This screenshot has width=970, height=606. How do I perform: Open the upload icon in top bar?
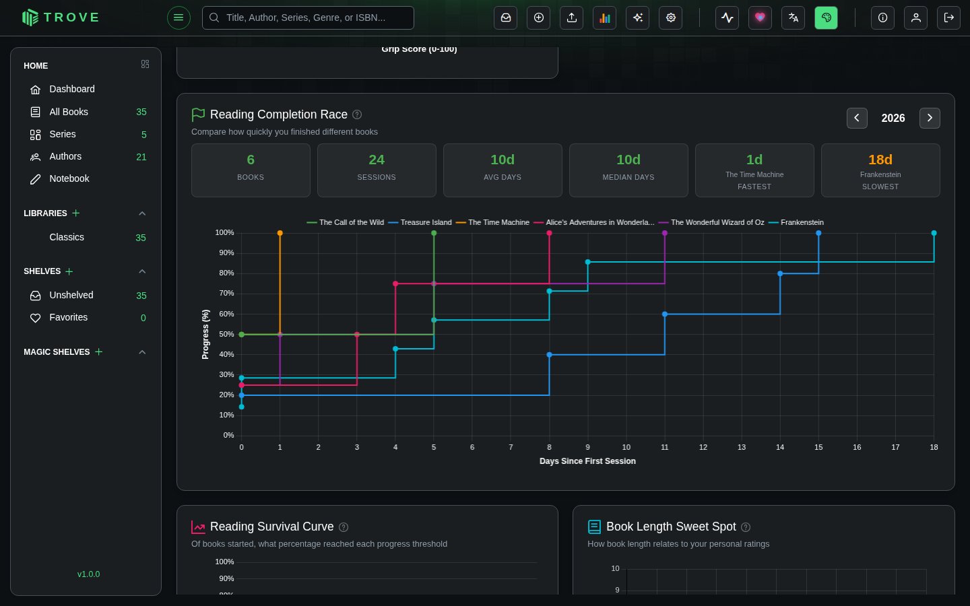point(572,18)
